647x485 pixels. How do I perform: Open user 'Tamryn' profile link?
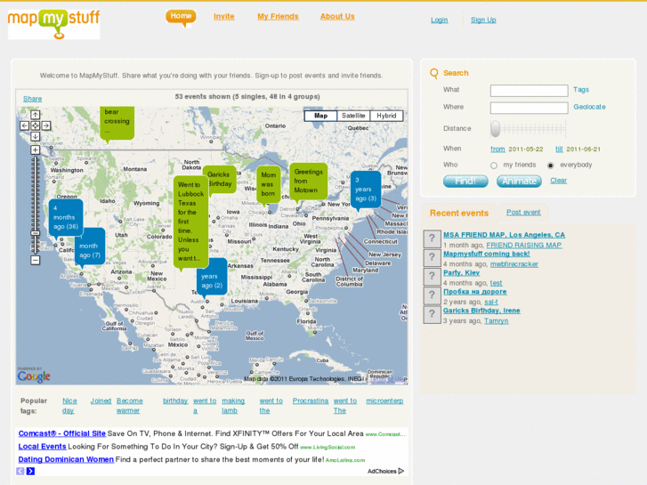[x=496, y=320]
